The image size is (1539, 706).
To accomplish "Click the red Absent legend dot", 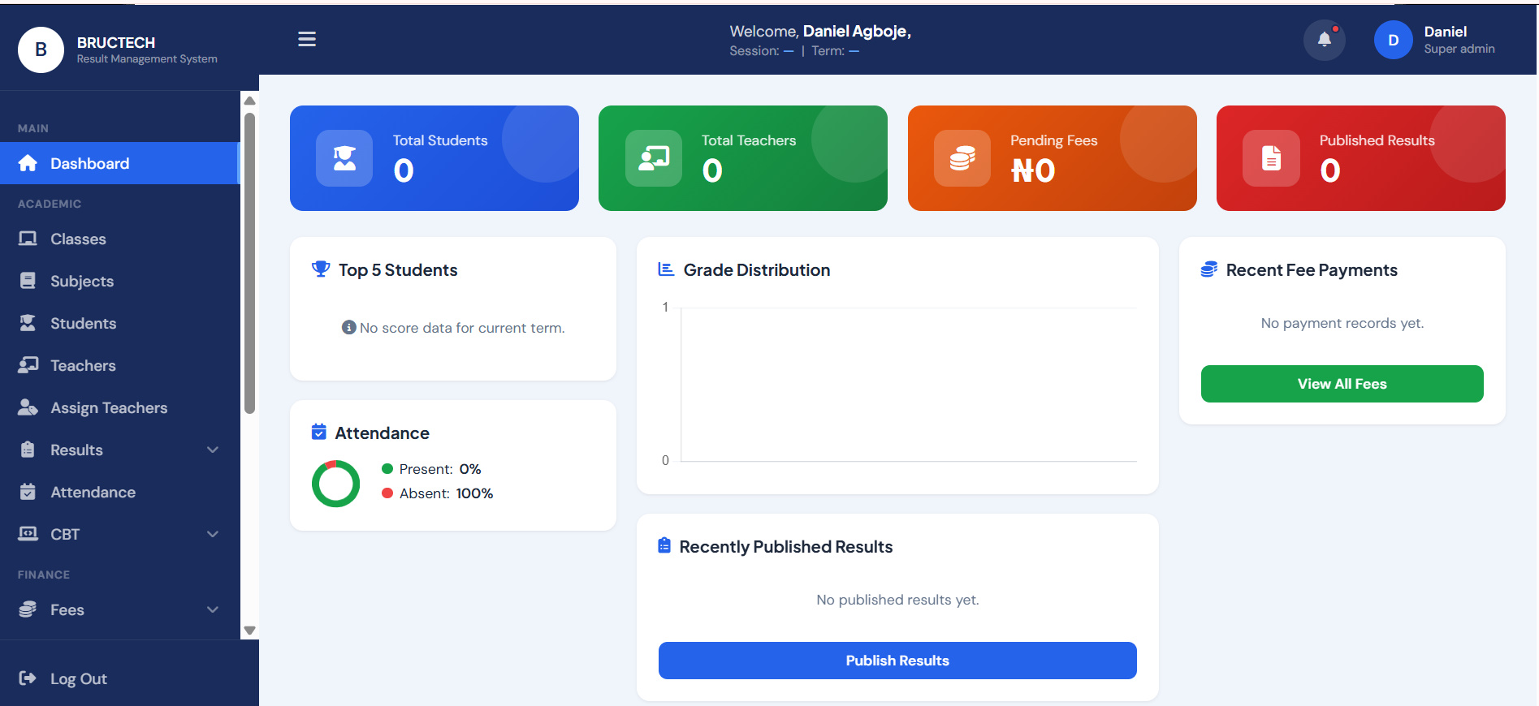I will click(x=387, y=493).
